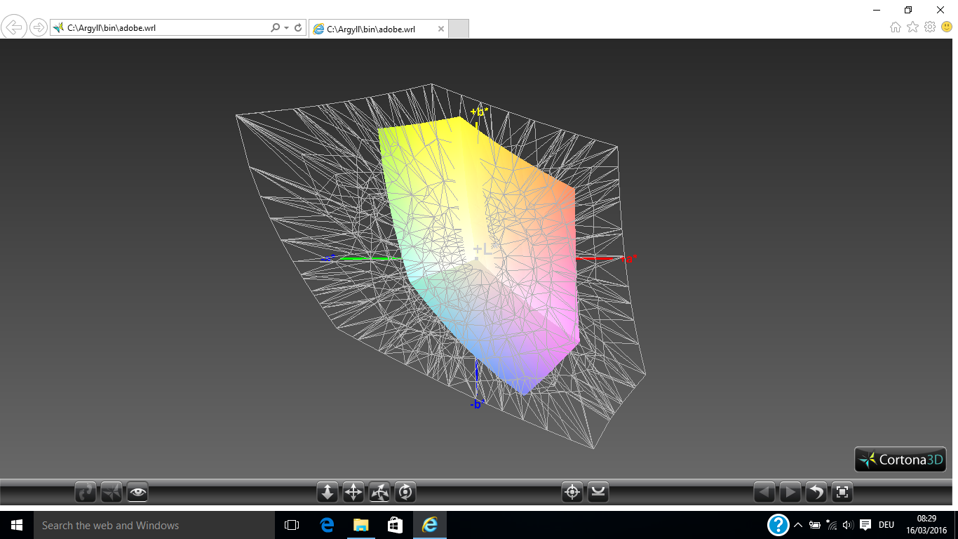This screenshot has height=539, width=958.
Task: Click the Align/straighten view button
Action: (598, 493)
